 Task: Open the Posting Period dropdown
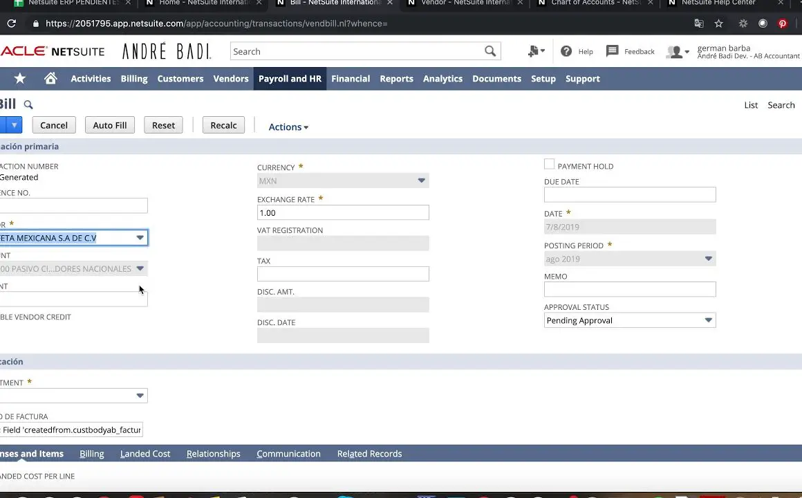click(x=708, y=259)
